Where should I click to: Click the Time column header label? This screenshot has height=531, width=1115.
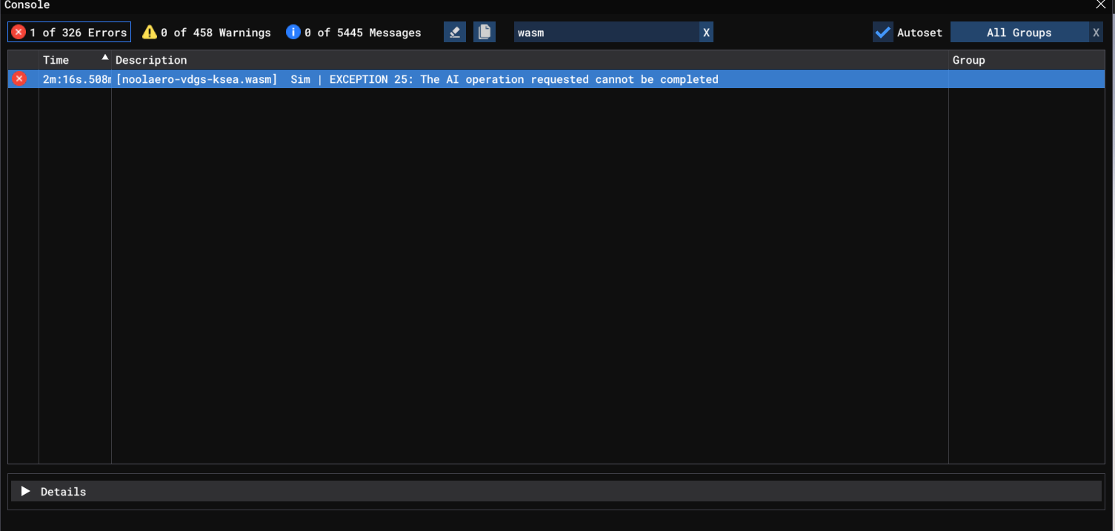click(x=56, y=60)
